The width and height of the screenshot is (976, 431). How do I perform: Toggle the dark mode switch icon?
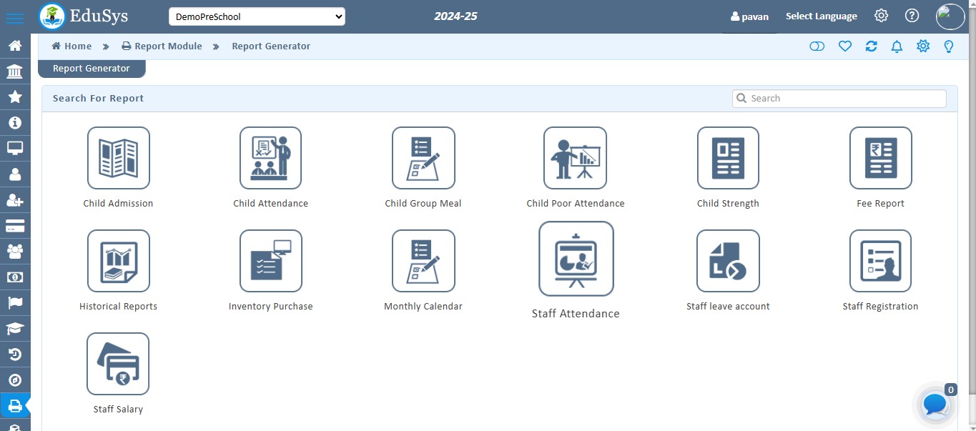817,46
